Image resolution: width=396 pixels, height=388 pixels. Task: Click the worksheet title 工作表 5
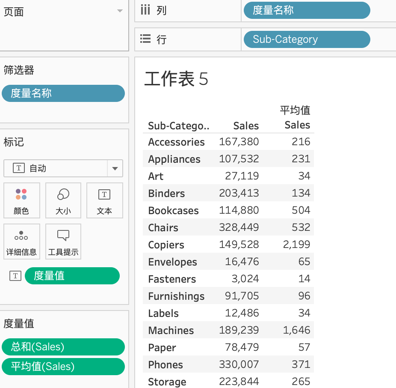176,79
